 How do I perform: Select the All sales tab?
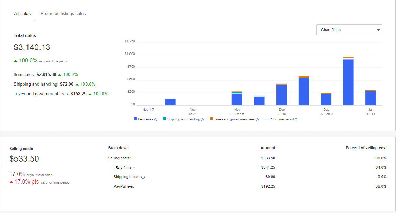22,14
